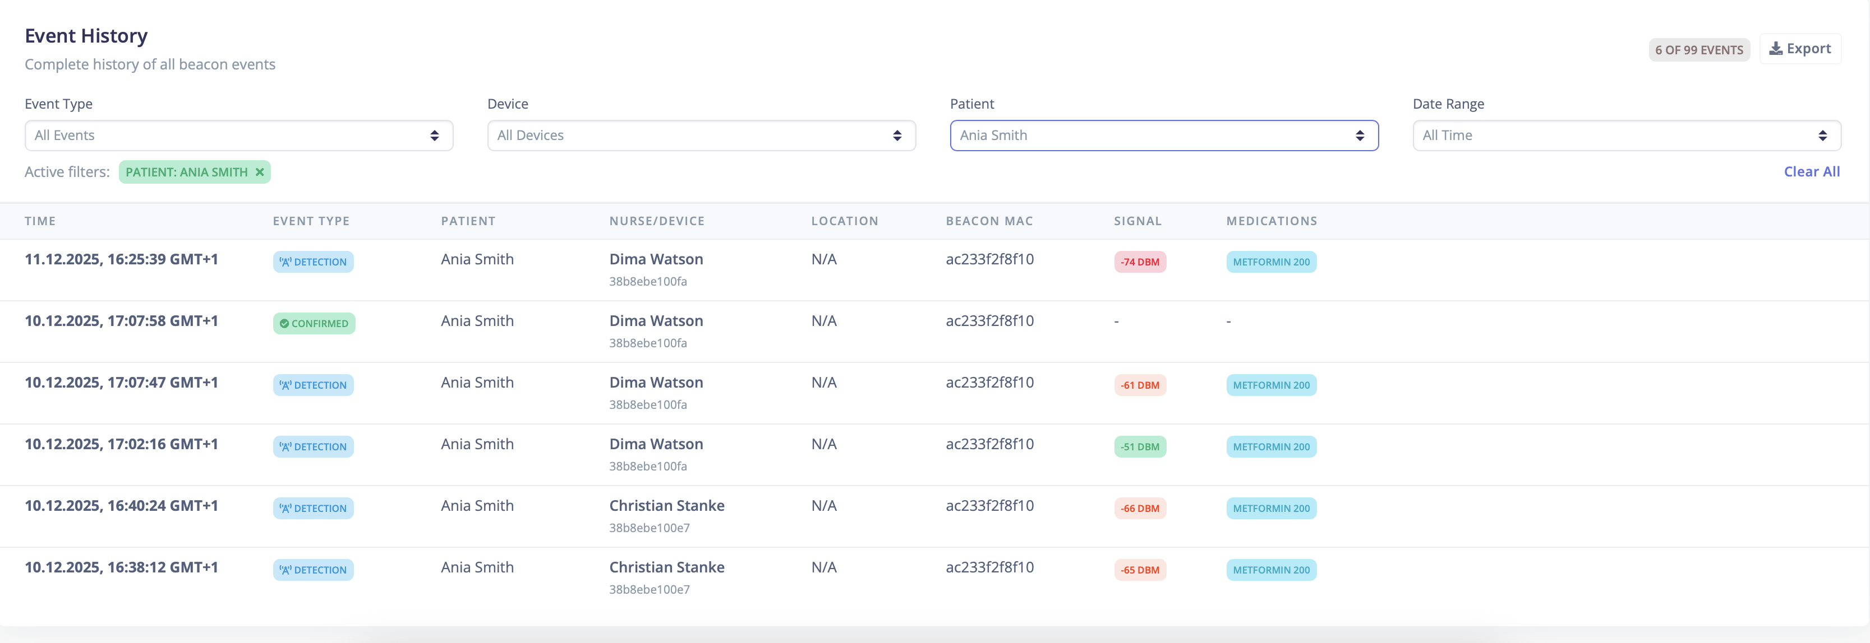Click the Metformin 200 tag in the first row
1870x643 pixels.
[x=1271, y=262]
